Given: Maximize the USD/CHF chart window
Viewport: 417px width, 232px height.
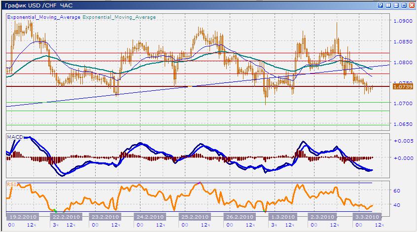Looking at the screenshot, I should coord(404,5).
